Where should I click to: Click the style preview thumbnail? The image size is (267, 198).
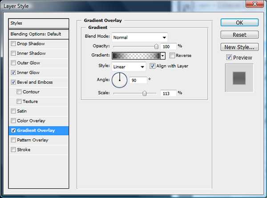coord(239,78)
